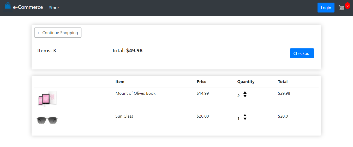
Task: Select the Mount of Olives Book item name
Action: (135, 93)
